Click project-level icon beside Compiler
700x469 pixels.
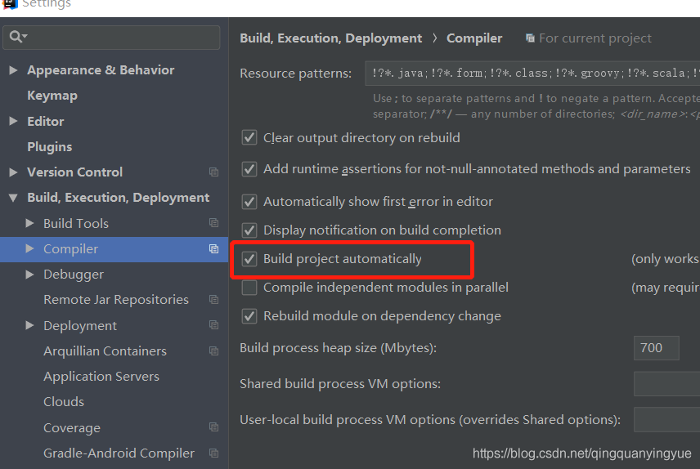tap(213, 248)
